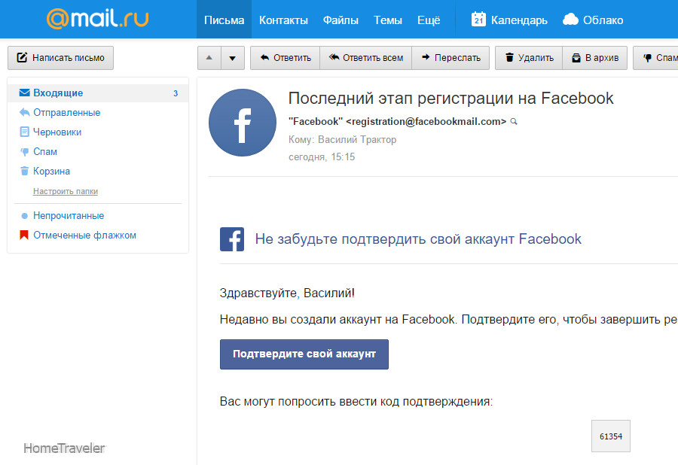Open the Файлы tab
The image size is (678, 465).
[x=341, y=20]
